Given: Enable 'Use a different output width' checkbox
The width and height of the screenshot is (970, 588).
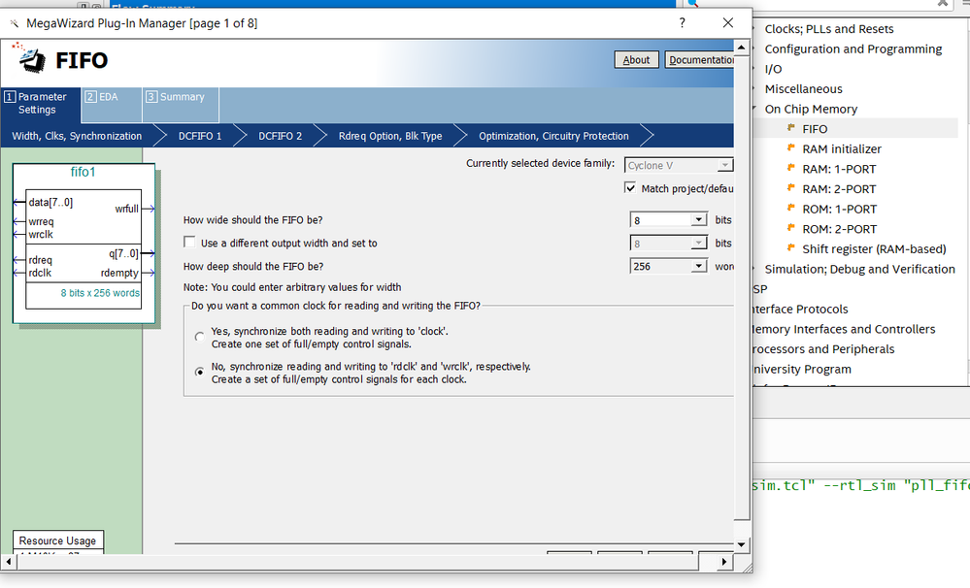Looking at the screenshot, I should click(189, 243).
